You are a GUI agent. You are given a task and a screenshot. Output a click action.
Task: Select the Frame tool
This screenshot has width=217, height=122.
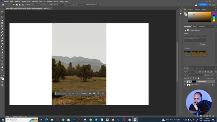tap(2, 26)
